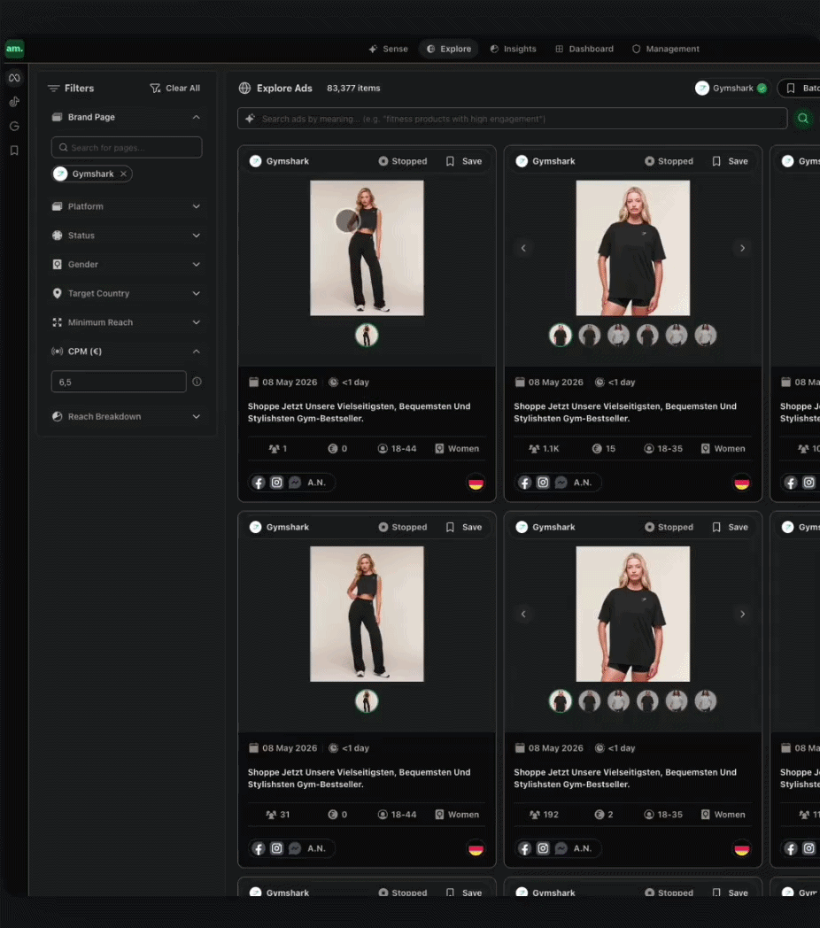Switch to the Management tab
Viewport: 820px width, 928px height.
665,49
